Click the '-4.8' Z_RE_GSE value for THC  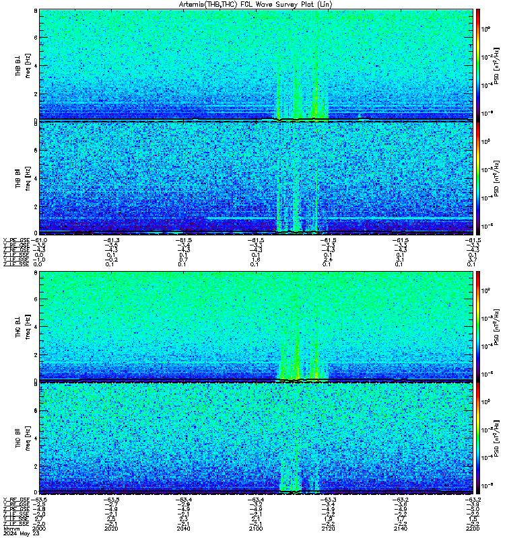pos(39,509)
